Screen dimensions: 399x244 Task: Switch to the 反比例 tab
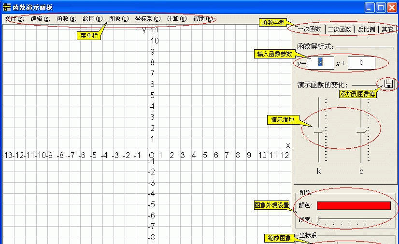[x=367, y=29]
